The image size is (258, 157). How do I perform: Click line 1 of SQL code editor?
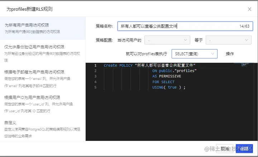(149, 65)
